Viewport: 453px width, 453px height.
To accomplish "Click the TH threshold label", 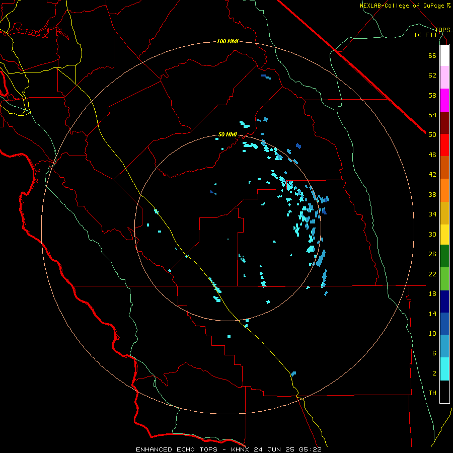I will point(432,393).
